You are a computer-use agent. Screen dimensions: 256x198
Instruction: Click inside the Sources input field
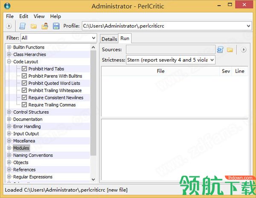coord(170,49)
